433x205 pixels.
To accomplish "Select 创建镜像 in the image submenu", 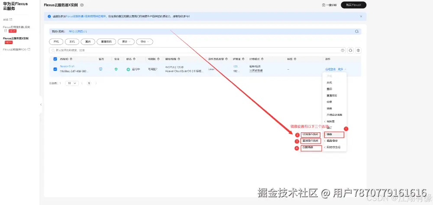I will click(311, 147).
